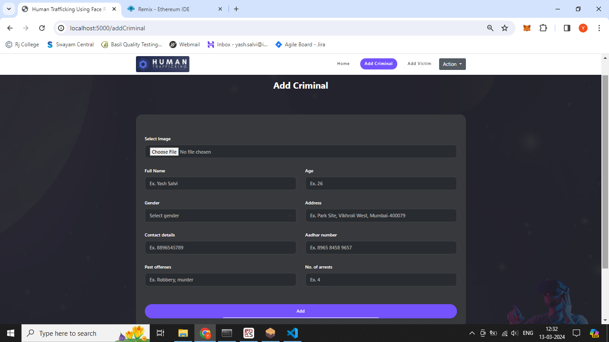Click the browser zoom magnifier icon
The width and height of the screenshot is (609, 342).
pos(490,28)
